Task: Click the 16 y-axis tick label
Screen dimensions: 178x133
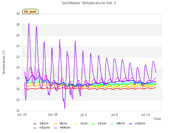Action: pos(18,89)
